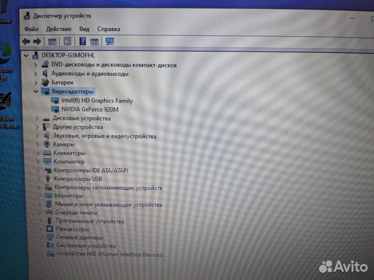Select the Intel(R) HD Graphics Family device
Image resolution: width=374 pixels, height=280 pixels.
pos(97,101)
